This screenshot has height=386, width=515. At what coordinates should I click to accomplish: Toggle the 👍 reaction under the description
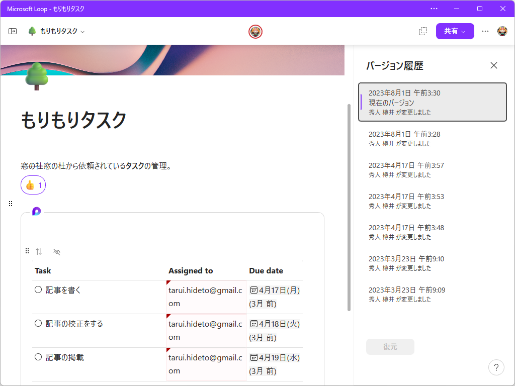click(x=33, y=185)
